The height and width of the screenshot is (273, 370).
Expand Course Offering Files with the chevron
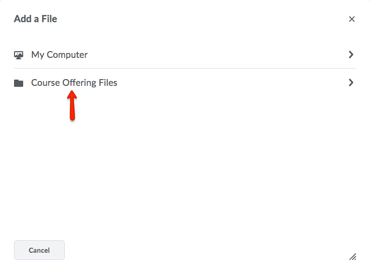click(x=351, y=83)
